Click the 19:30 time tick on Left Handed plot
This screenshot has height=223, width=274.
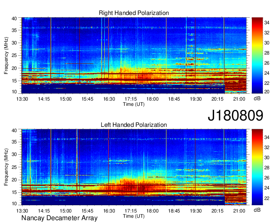tap(196, 211)
